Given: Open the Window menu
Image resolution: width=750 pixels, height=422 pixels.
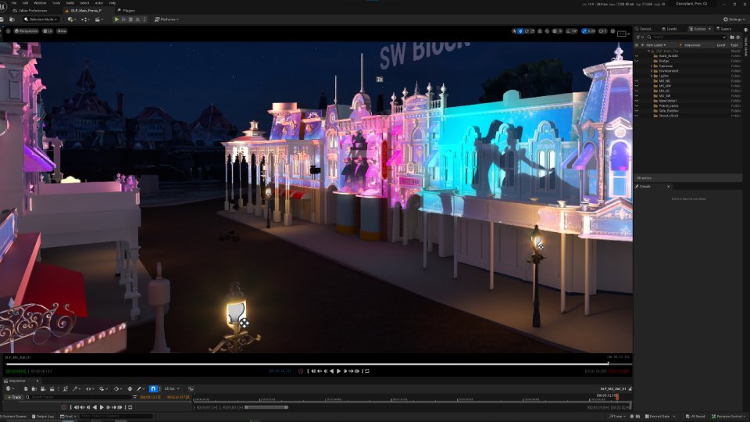Looking at the screenshot, I should coord(40,3).
